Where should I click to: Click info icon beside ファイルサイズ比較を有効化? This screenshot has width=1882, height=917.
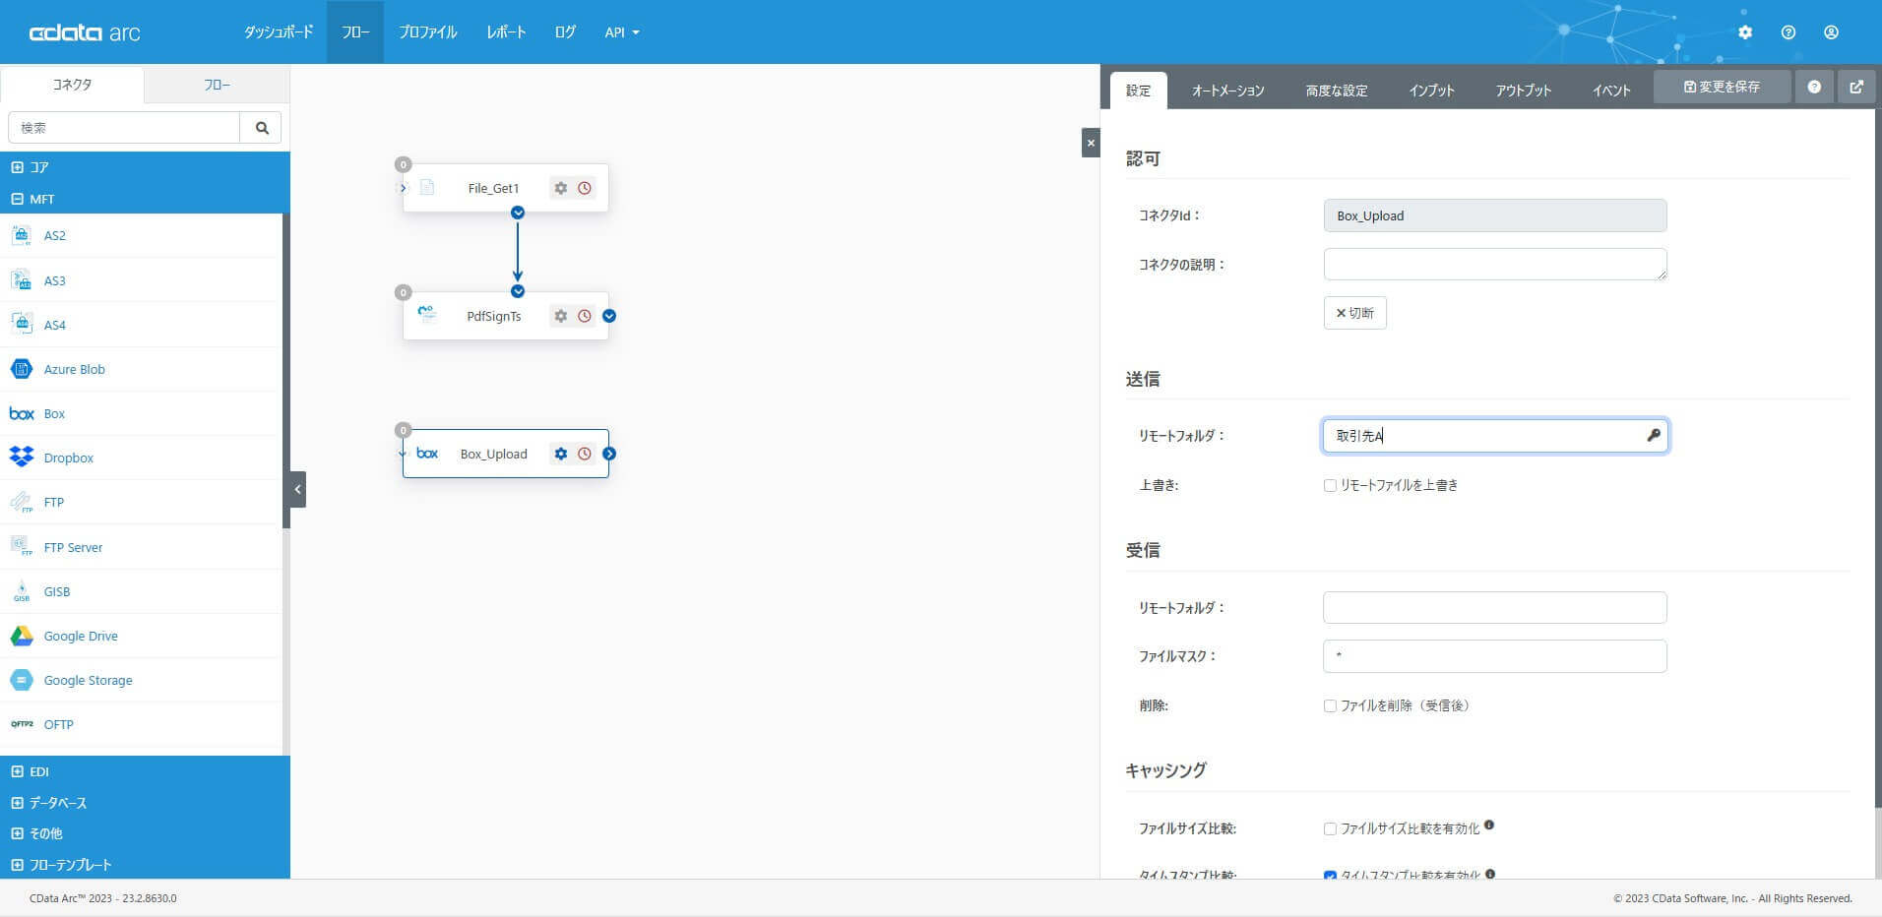pyautogui.click(x=1489, y=825)
